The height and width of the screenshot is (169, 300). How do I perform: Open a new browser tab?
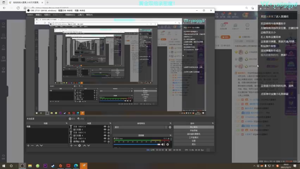[x=48, y=3]
